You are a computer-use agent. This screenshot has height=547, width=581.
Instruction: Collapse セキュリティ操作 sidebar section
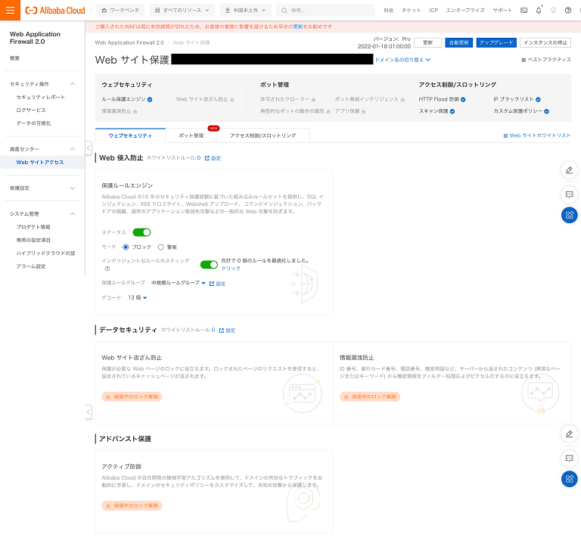[73, 84]
